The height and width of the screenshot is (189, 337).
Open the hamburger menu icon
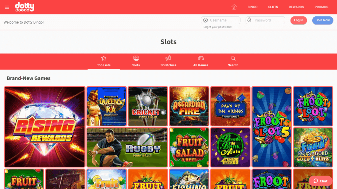pos(7,7)
